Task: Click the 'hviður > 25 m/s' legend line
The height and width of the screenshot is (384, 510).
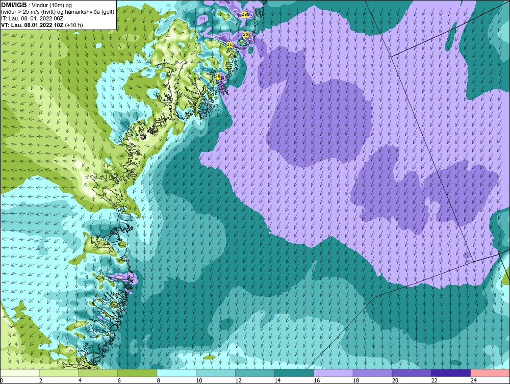Action: (x=58, y=12)
